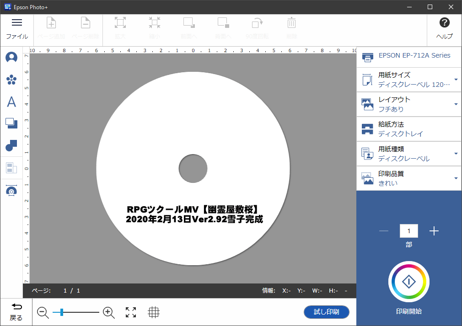The image size is (462, 326).
Task: Fit canvas to window with arrows icon
Action: point(131,312)
